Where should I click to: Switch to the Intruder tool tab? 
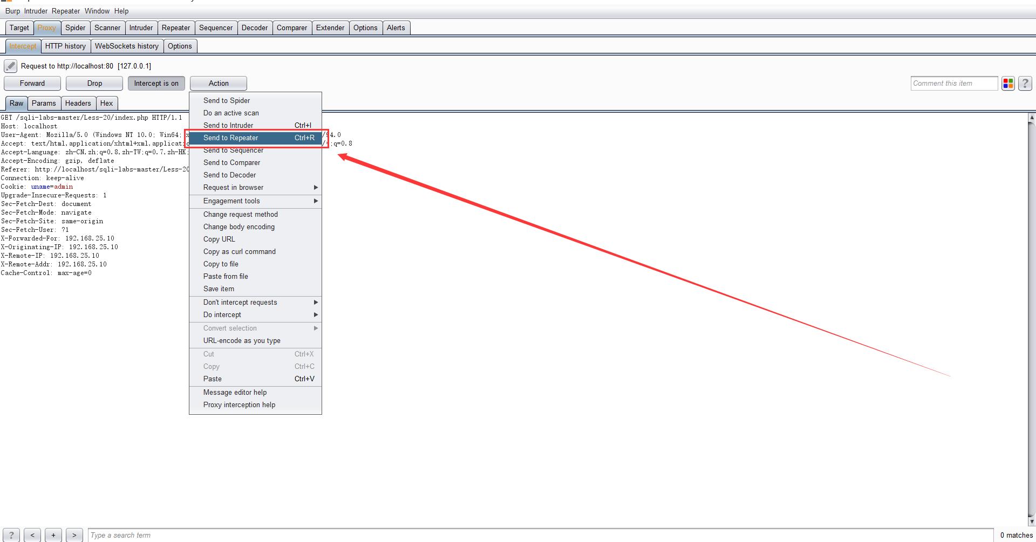[141, 28]
